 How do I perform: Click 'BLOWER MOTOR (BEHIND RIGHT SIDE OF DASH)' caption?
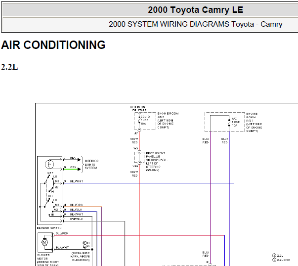coord(48,260)
